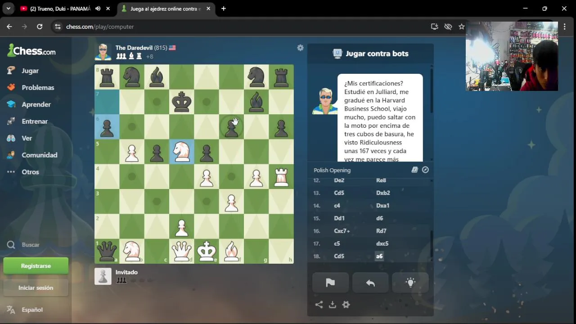
Task: Click the white knight on d5
Action: tap(181, 152)
